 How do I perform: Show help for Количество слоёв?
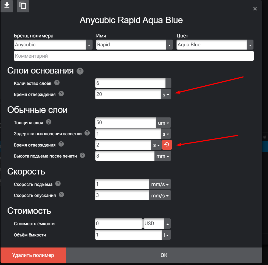[57, 83]
